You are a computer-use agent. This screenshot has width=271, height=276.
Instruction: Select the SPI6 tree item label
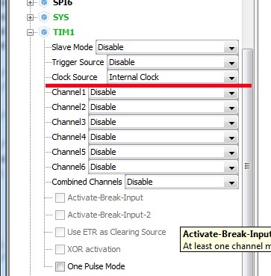tap(63, 3)
